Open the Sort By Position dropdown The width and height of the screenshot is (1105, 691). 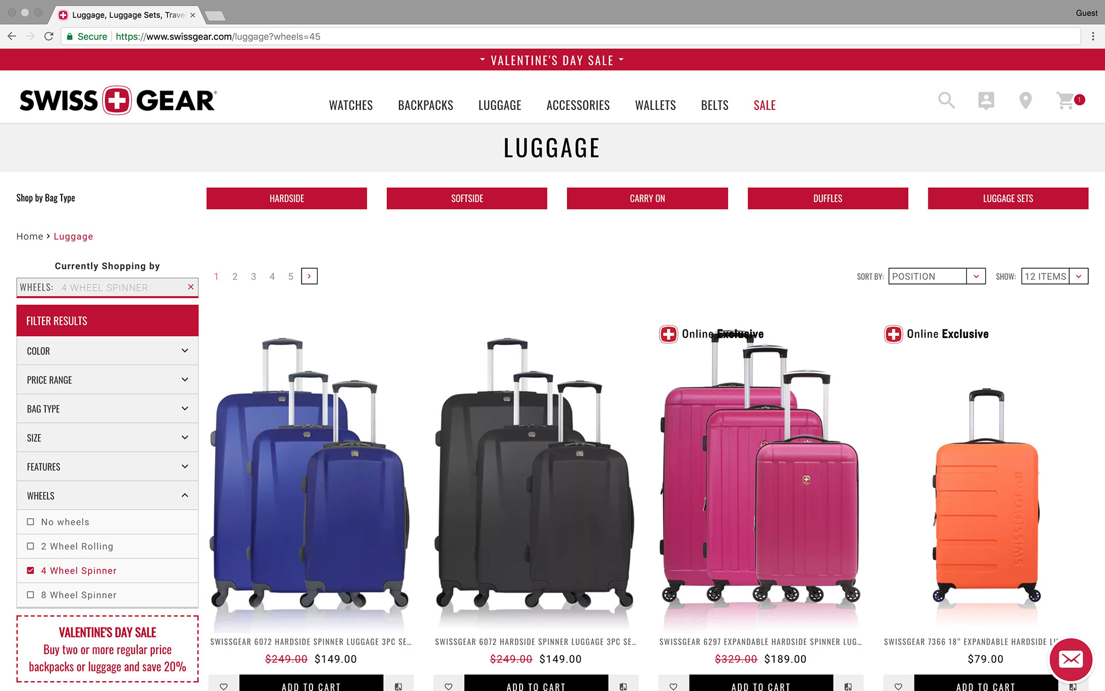(x=936, y=276)
